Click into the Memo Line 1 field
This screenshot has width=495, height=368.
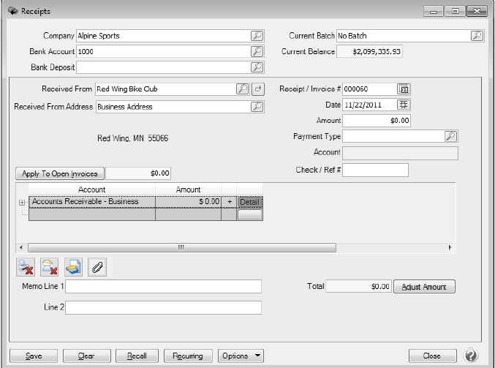click(x=163, y=286)
